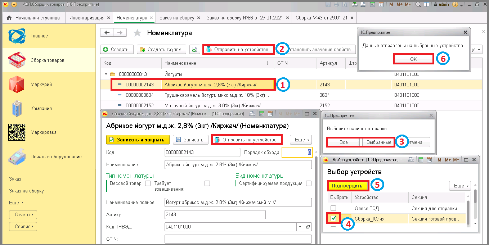Expand the Код ТНВЭД dropdown arrow
The width and height of the screenshot is (489, 245).
(x=300, y=227)
